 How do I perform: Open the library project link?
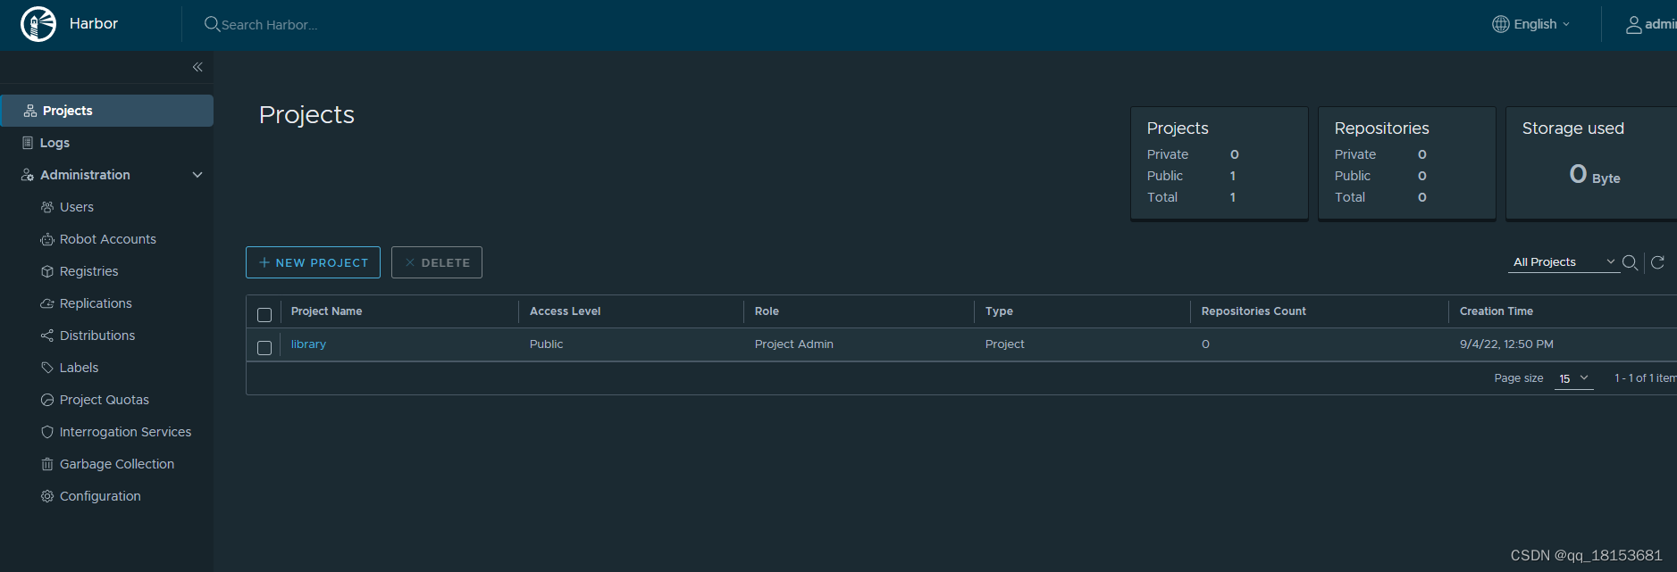pyautogui.click(x=308, y=344)
